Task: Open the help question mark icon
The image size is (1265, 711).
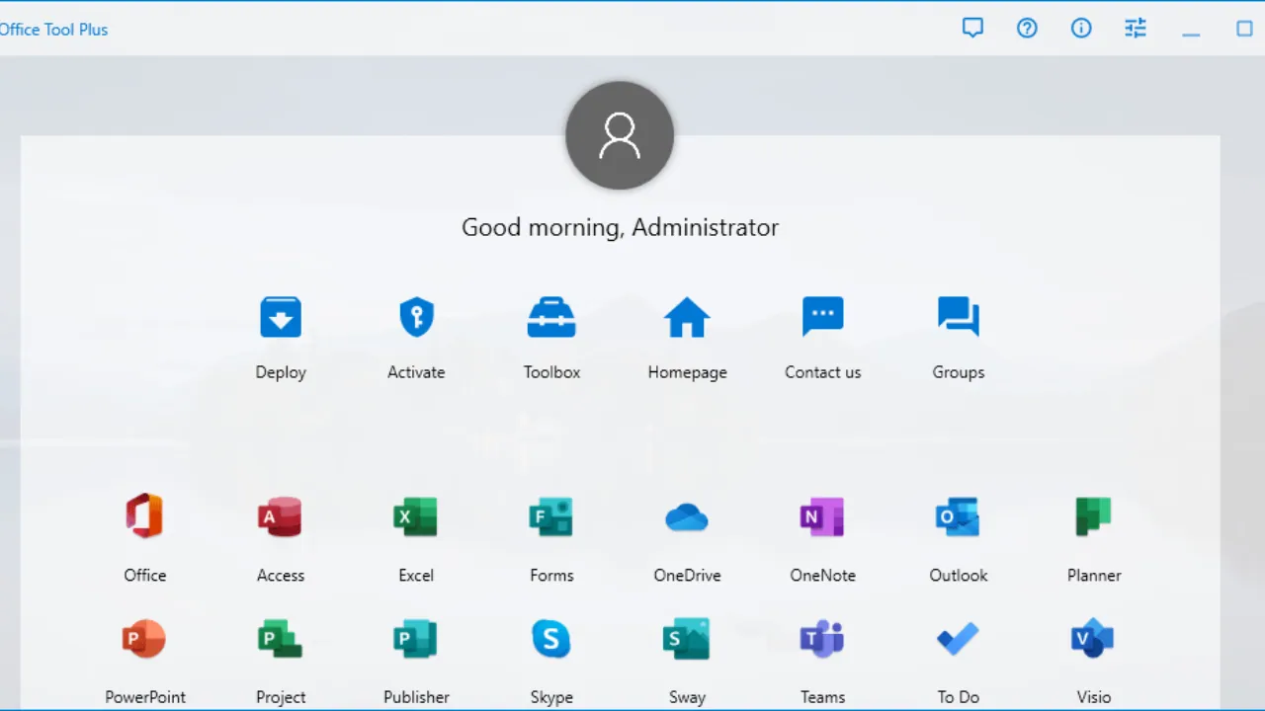Action: (x=1028, y=29)
